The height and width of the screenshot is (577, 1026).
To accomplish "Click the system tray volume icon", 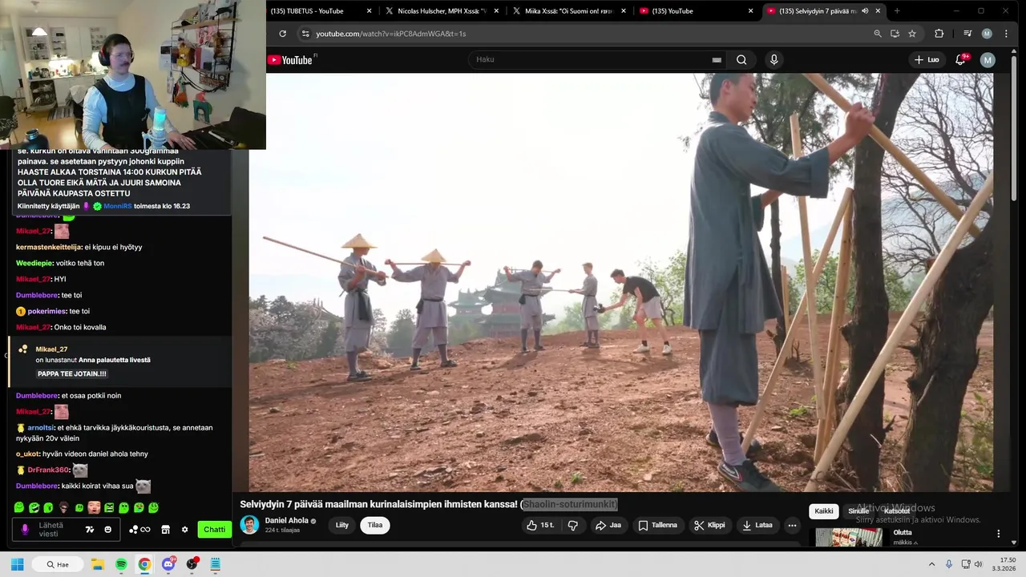I will click(978, 564).
